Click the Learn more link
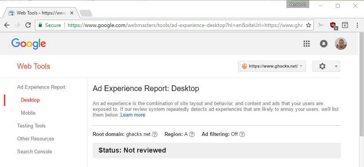The image size is (364, 167). [133, 115]
